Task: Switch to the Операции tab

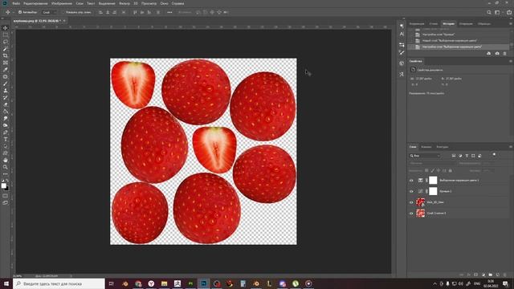Action: [466, 23]
